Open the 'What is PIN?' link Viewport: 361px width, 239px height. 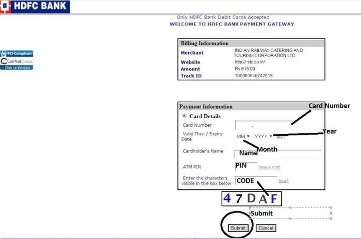click(x=269, y=167)
